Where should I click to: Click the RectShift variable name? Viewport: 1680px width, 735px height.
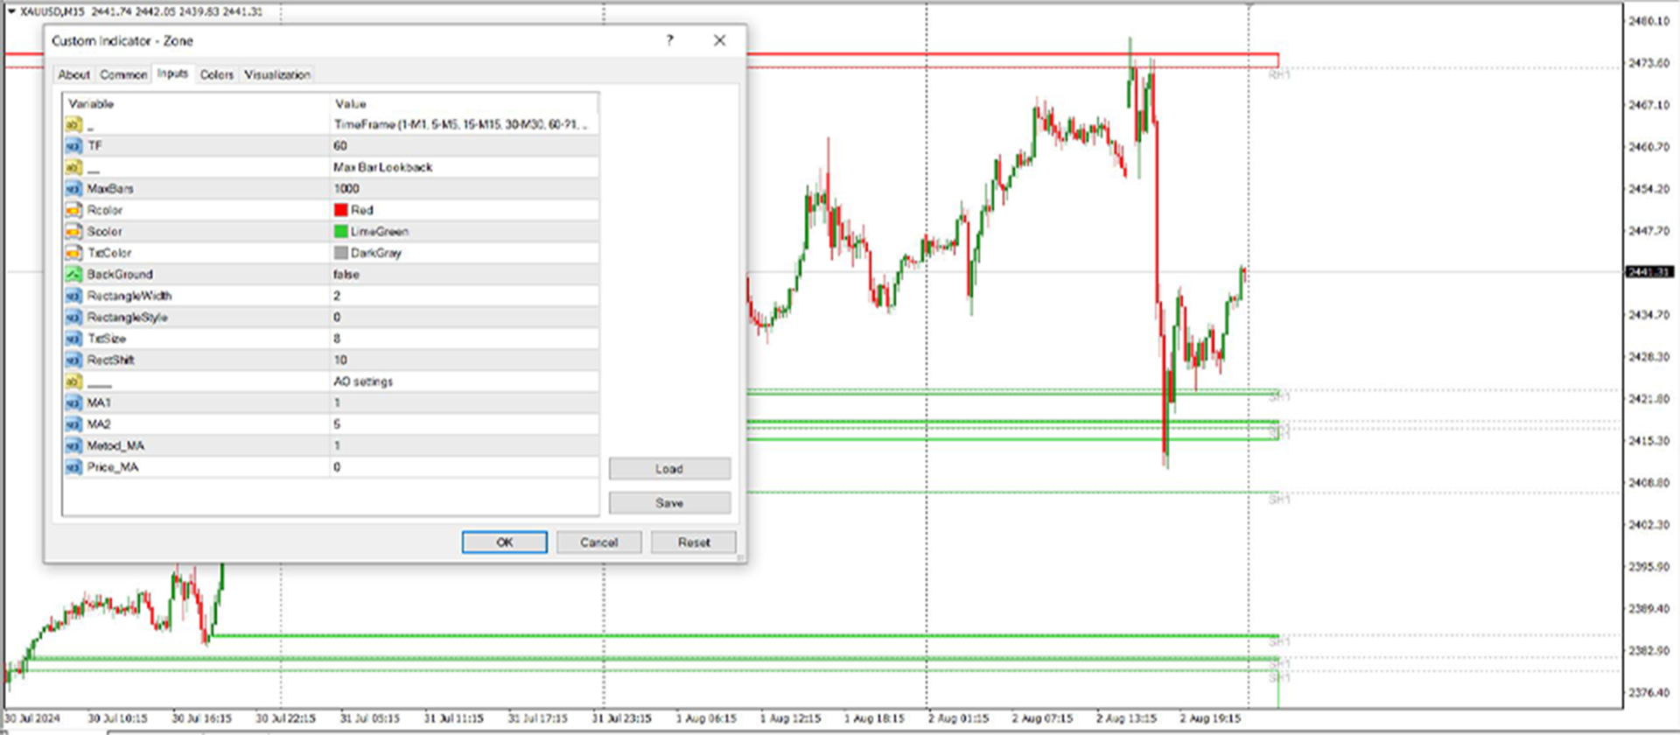[110, 360]
